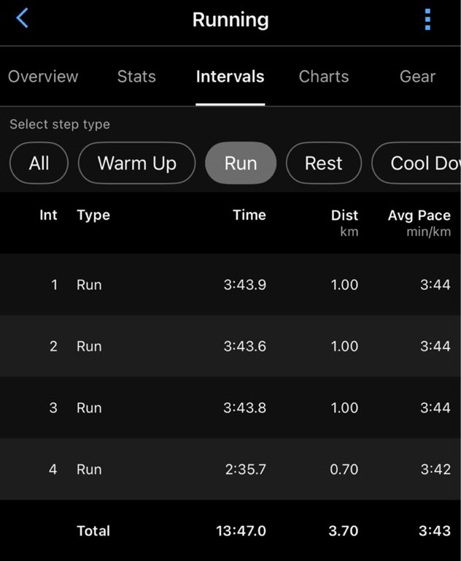Go to the Charts tab

pos(324,77)
